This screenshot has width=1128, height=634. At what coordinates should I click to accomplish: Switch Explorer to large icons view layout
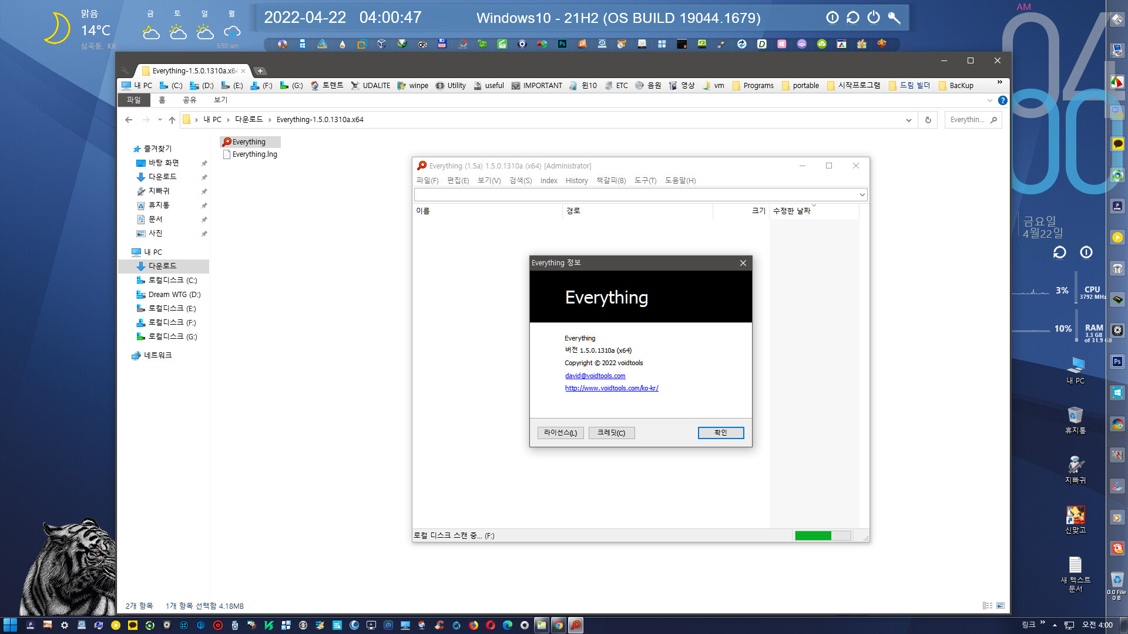click(x=1001, y=606)
